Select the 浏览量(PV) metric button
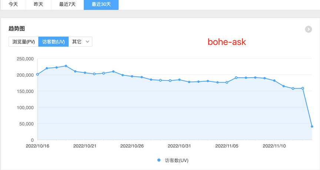The width and height of the screenshot is (320, 170). (24, 42)
